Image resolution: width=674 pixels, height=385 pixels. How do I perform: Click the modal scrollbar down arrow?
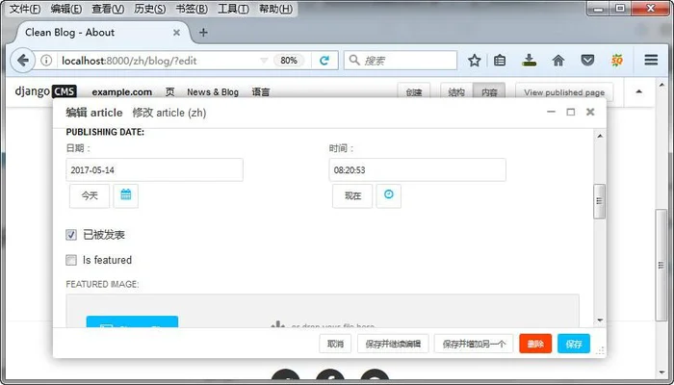[x=600, y=321]
